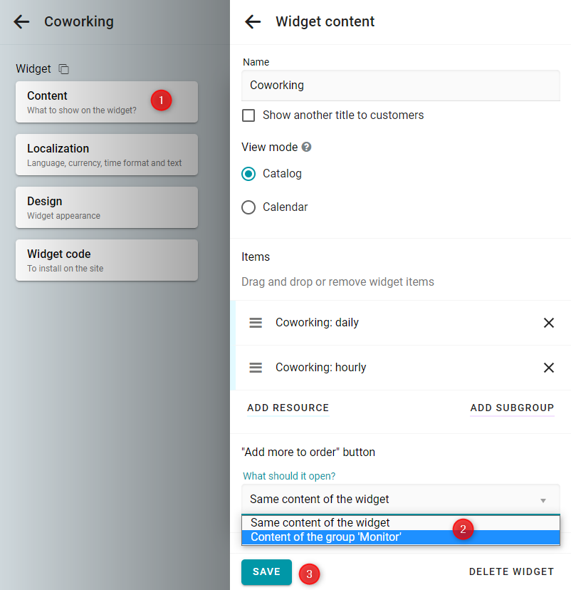This screenshot has width=571, height=590.
Task: Expand the What should it open dropdown
Action: 401,500
